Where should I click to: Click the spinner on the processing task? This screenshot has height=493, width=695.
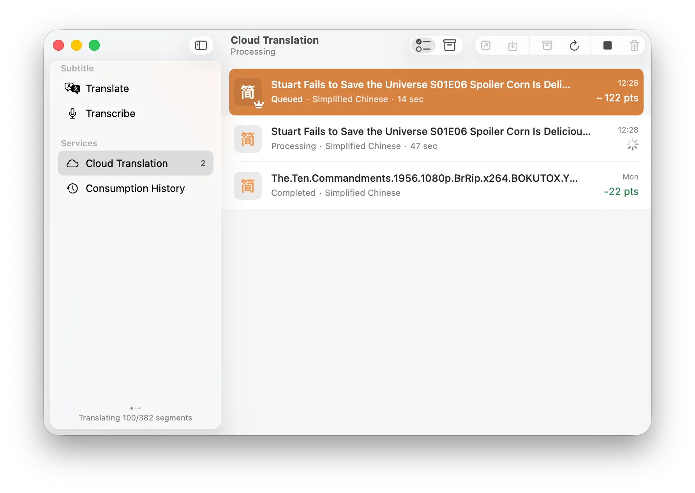(633, 145)
